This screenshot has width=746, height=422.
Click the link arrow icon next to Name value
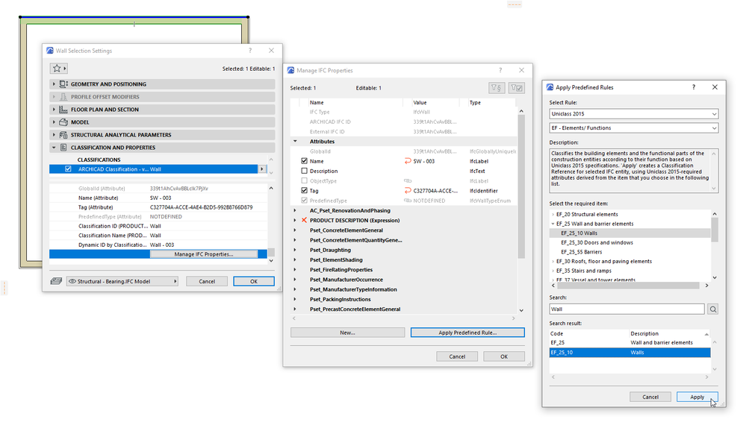408,161
